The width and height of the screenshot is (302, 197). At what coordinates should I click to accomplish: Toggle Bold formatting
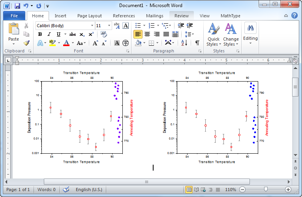coord(40,34)
